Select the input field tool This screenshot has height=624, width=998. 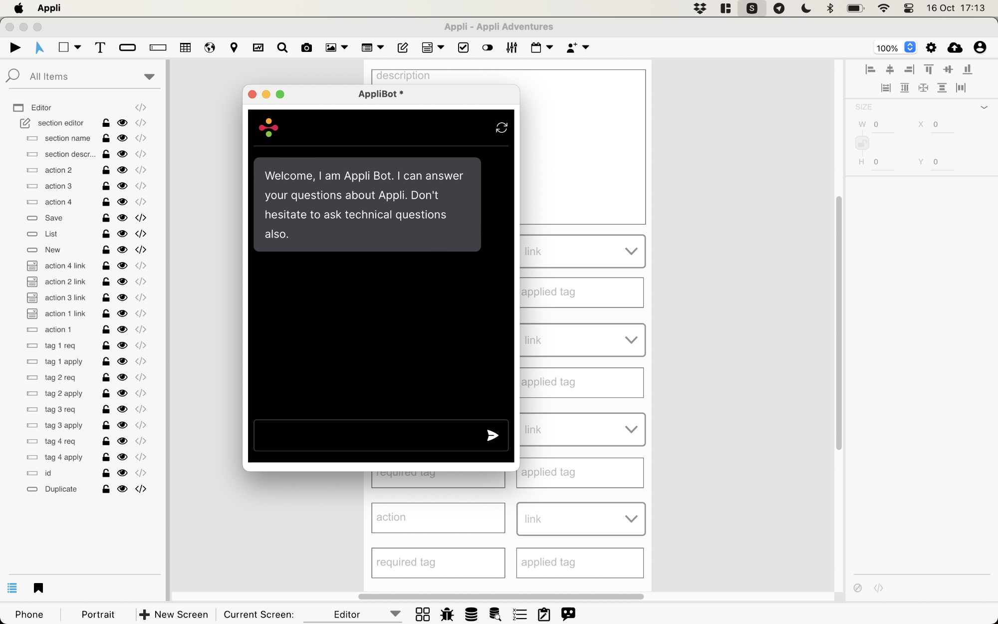pyautogui.click(x=158, y=47)
